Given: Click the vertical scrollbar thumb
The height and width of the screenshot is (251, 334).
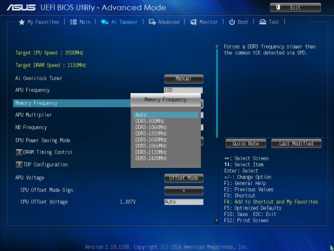Looking at the screenshot, I should tap(217, 93).
